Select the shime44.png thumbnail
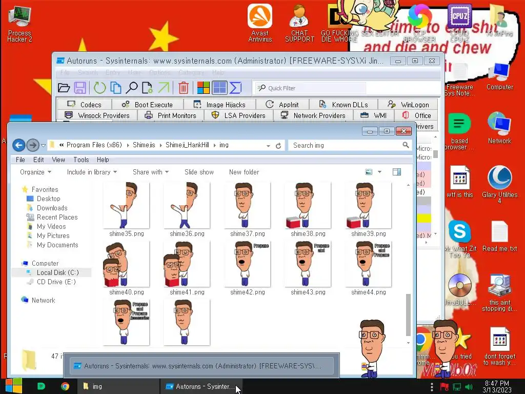525x394 pixels. tap(368, 264)
